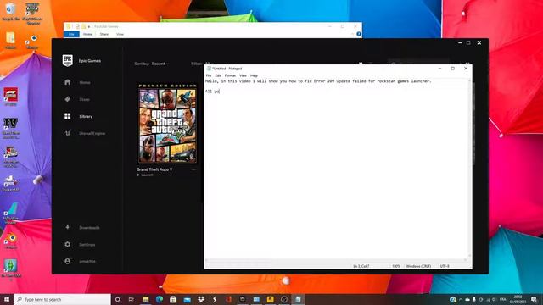
Task: Open Notepad Help menu
Action: (254, 75)
